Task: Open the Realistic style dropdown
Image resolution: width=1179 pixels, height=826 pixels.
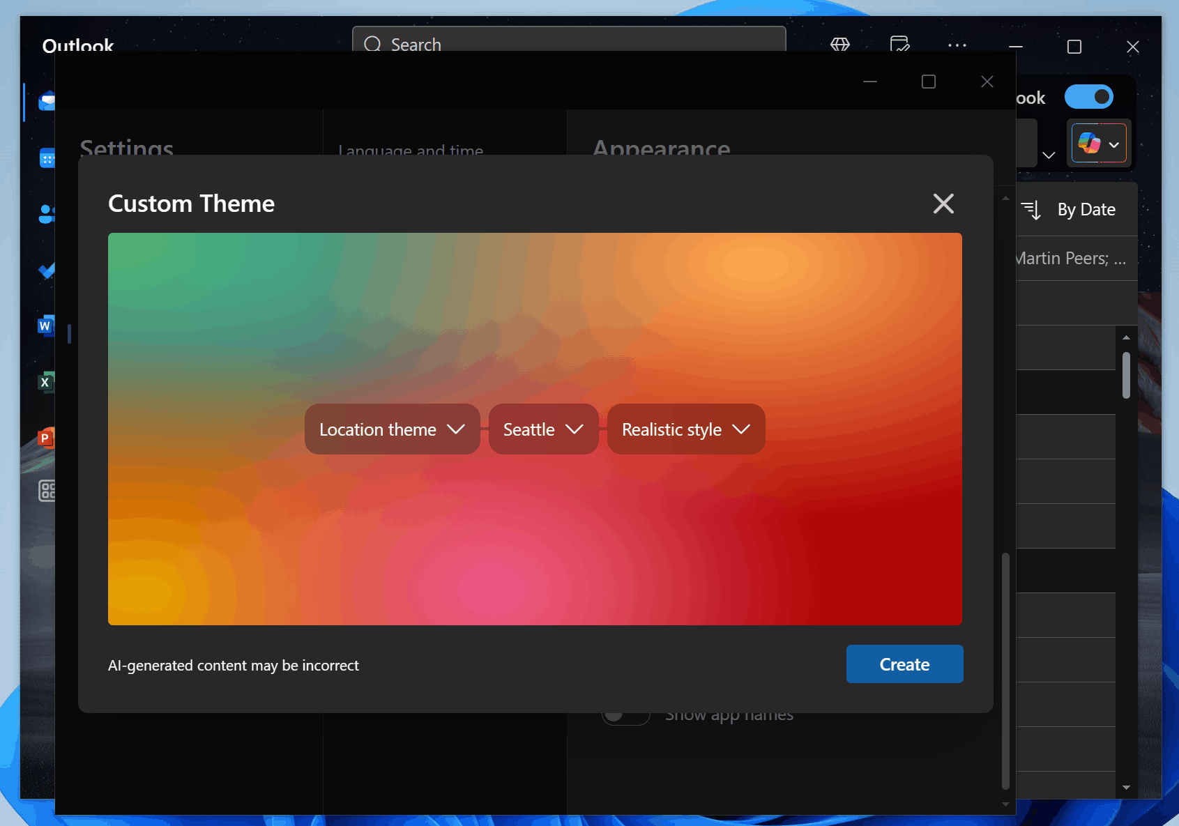Action: [x=686, y=429]
